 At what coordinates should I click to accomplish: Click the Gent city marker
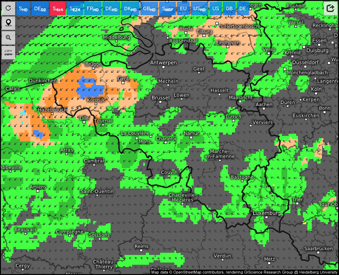pos(123,82)
